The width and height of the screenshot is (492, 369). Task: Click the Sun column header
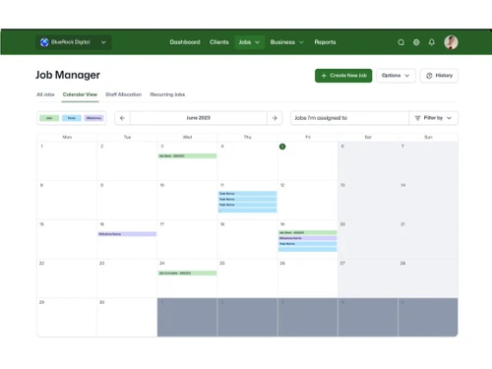pos(428,137)
